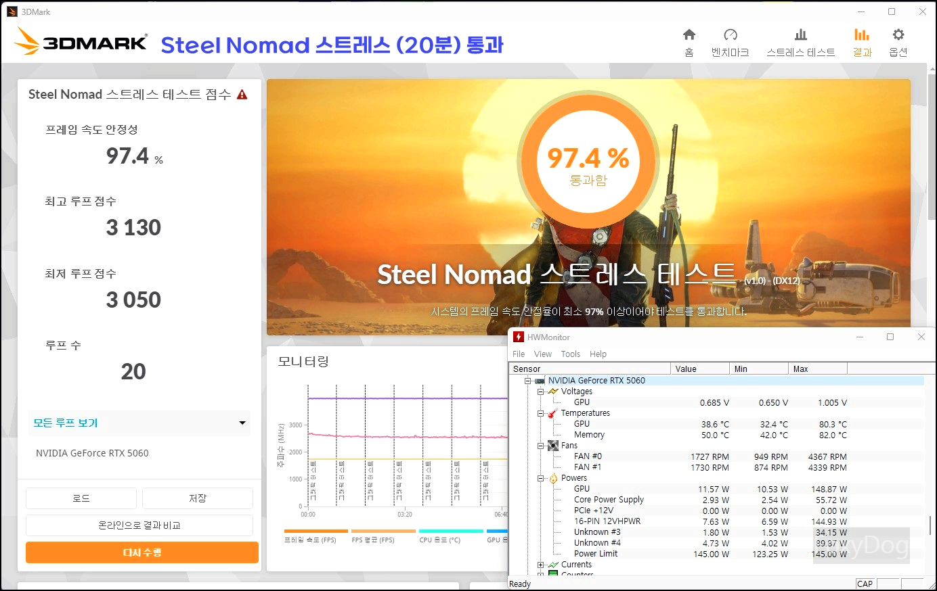Select the Voltages lightning icon in HWMonitor
The height and width of the screenshot is (591, 937).
point(553,392)
